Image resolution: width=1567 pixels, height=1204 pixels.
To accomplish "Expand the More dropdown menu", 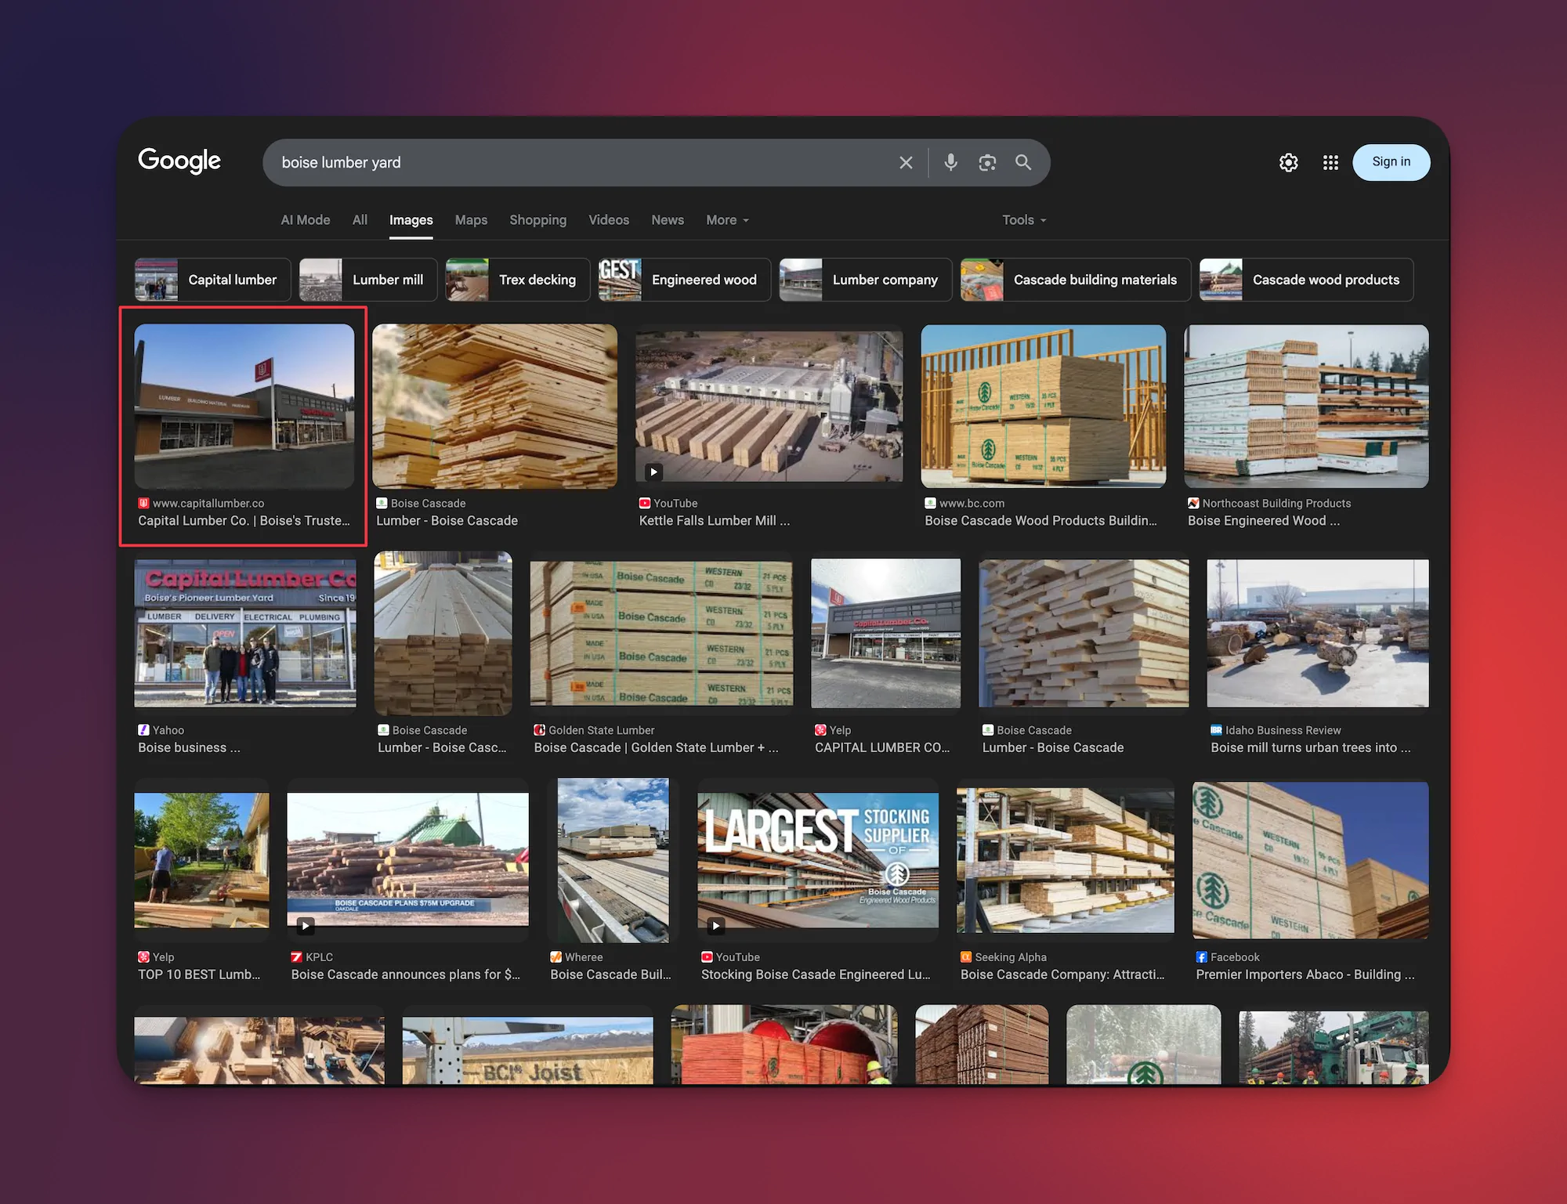I will coord(727,220).
